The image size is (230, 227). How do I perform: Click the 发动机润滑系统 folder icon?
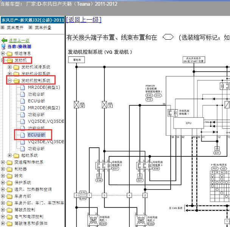pos(16,67)
